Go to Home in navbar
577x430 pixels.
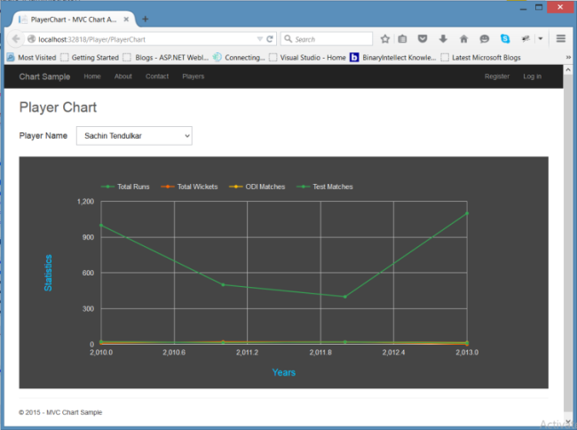coord(92,76)
